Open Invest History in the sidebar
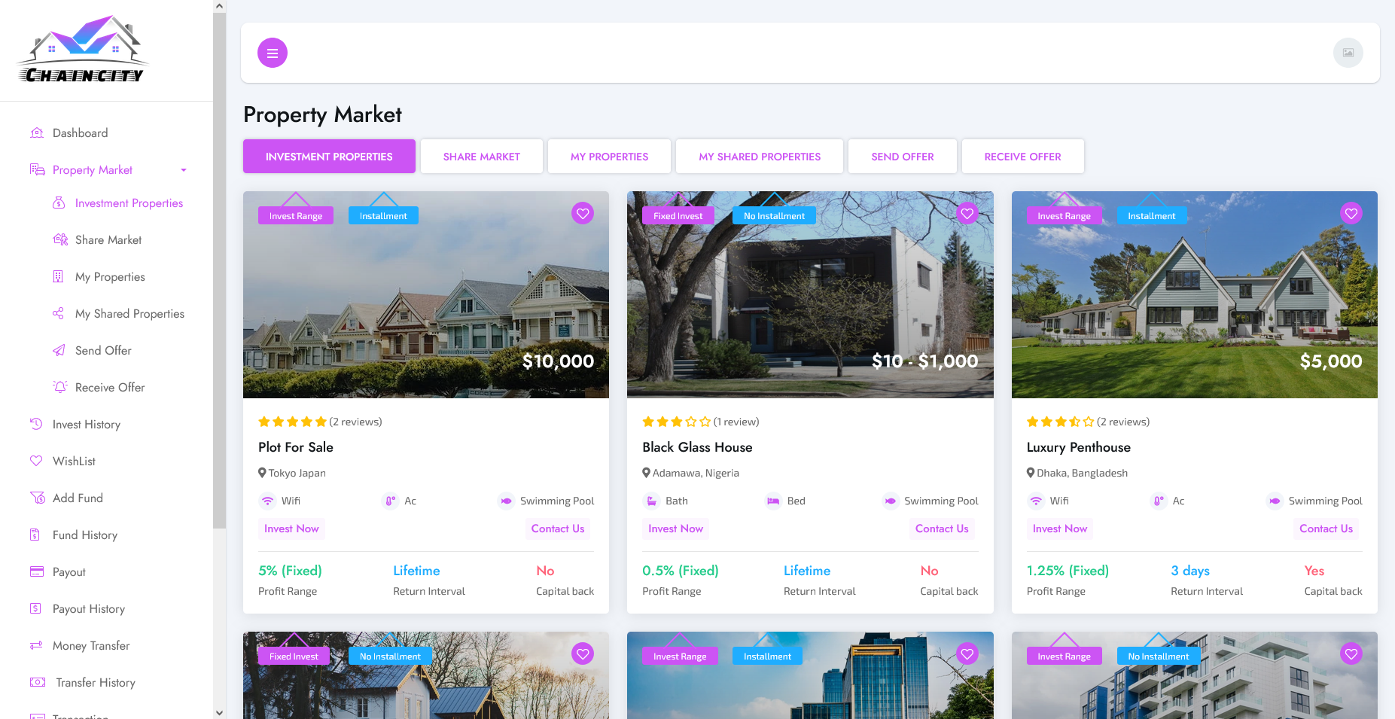Viewport: 1395px width, 719px height. 86,425
